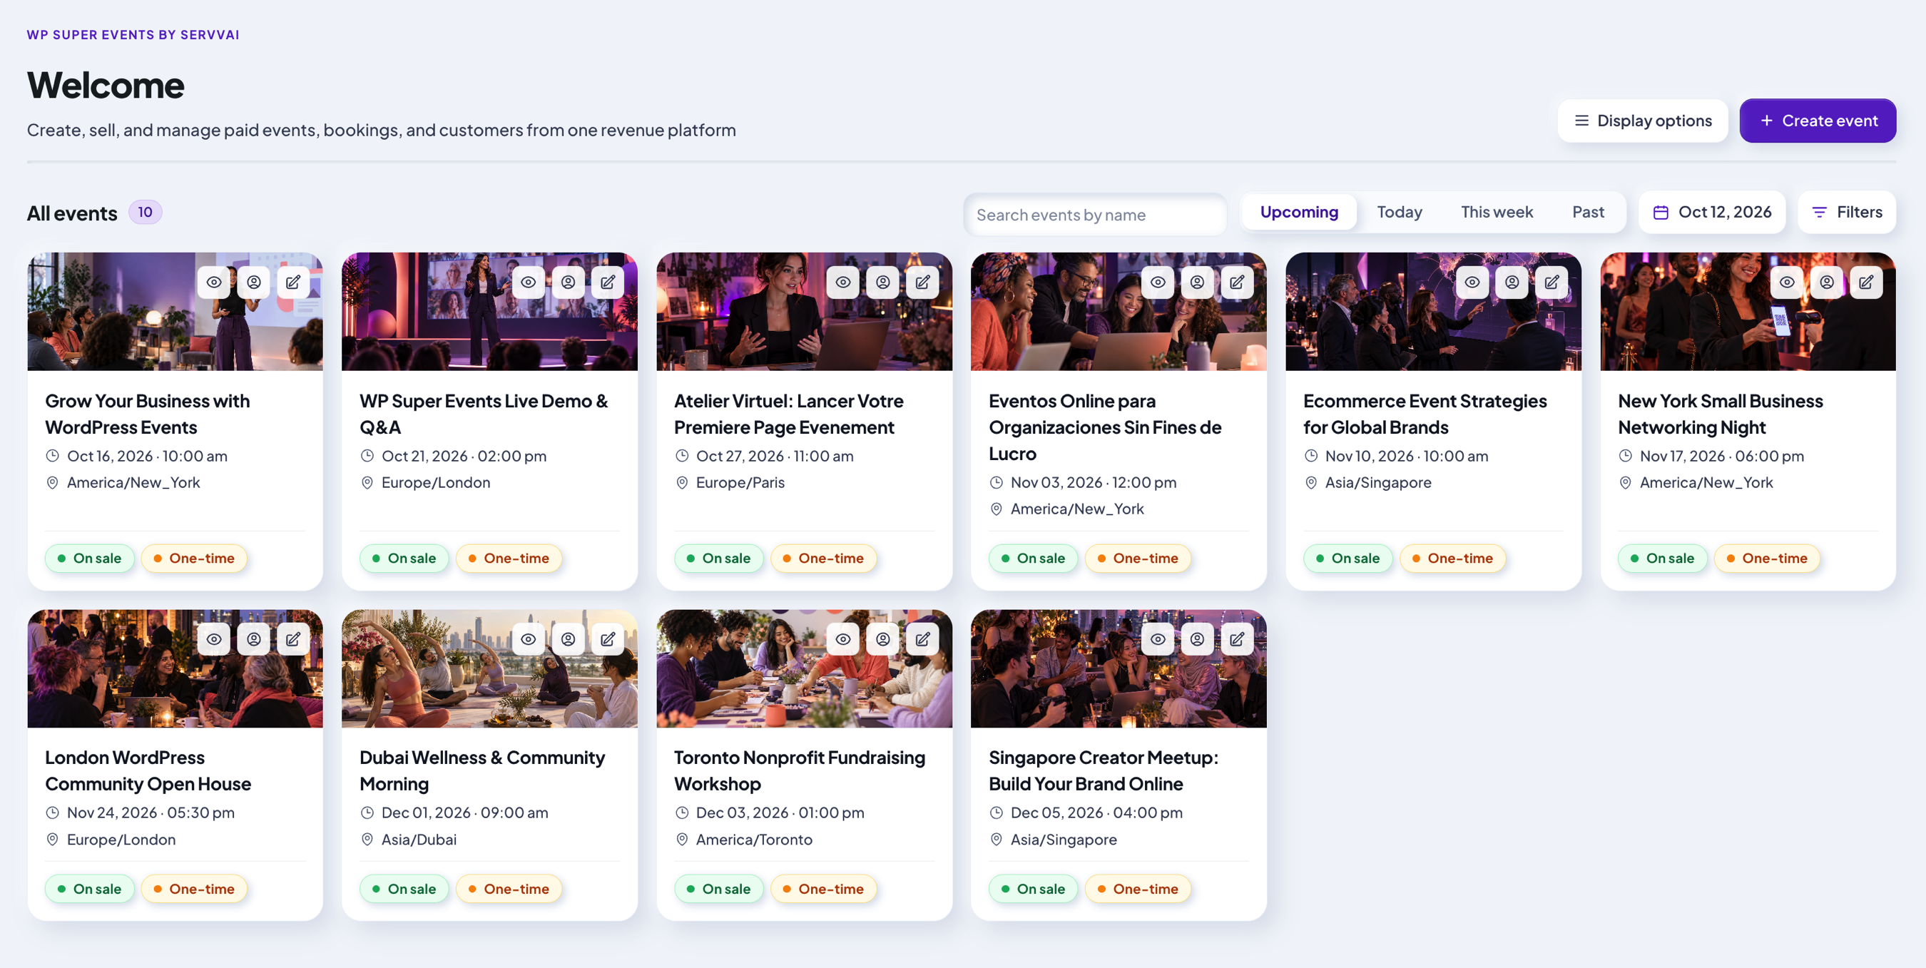Click the Create event button
Viewport: 1926px width, 968px height.
point(1818,121)
